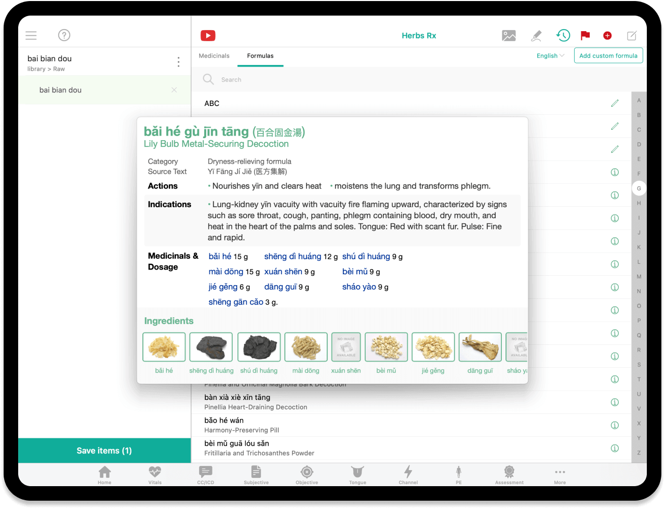
Task: Open the history clock icon
Action: click(x=563, y=35)
